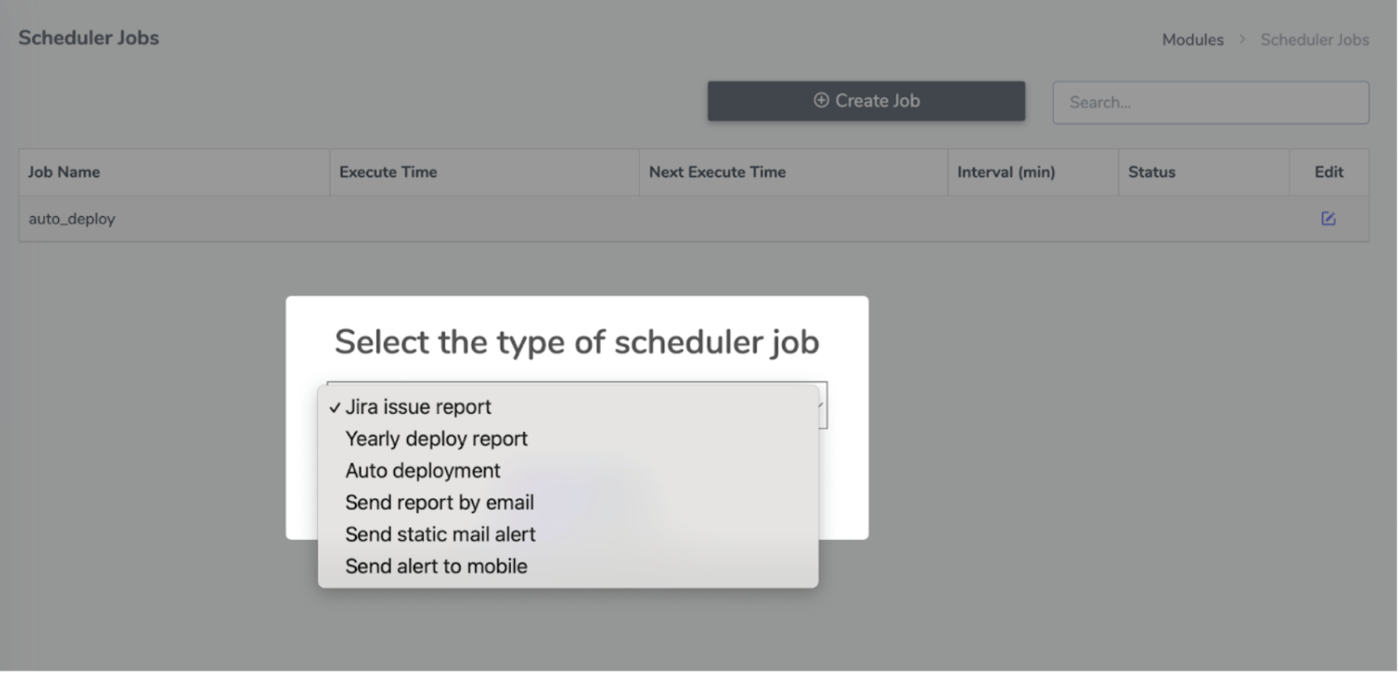Select Send report by email option
Image resolution: width=1400 pixels, height=674 pixels.
coord(439,503)
